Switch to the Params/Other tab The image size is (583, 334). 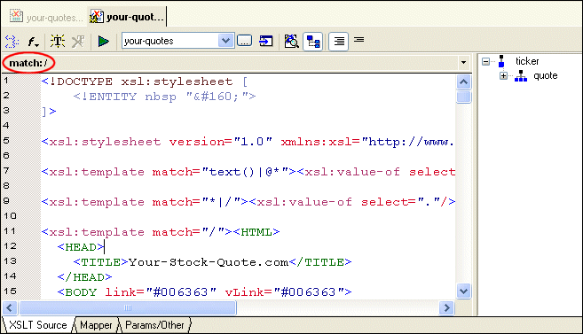point(154,325)
